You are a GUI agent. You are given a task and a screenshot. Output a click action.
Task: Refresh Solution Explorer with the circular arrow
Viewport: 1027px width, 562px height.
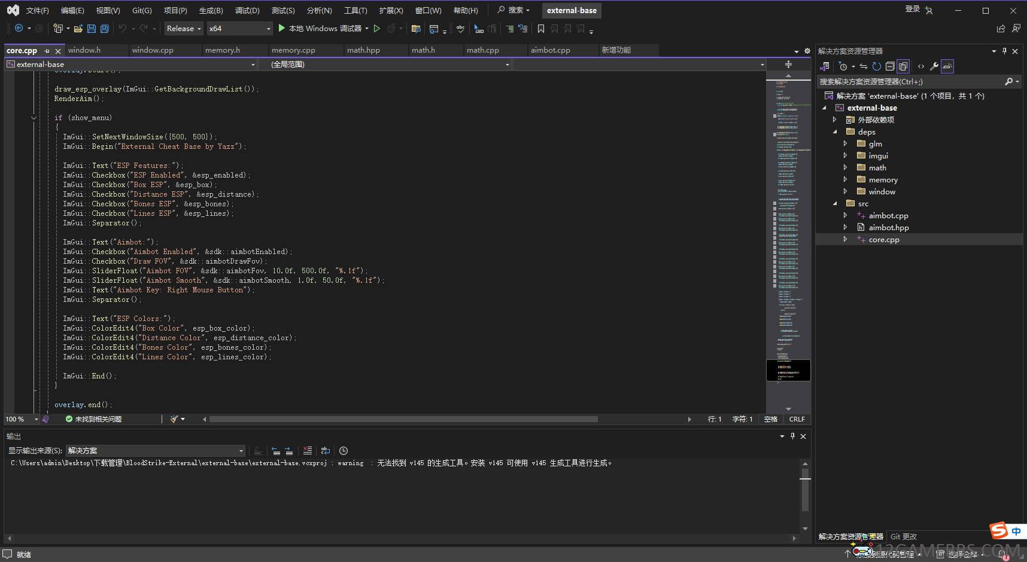click(877, 66)
